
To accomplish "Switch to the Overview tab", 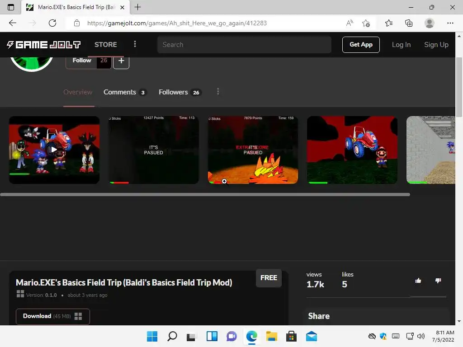I will 78,92.
